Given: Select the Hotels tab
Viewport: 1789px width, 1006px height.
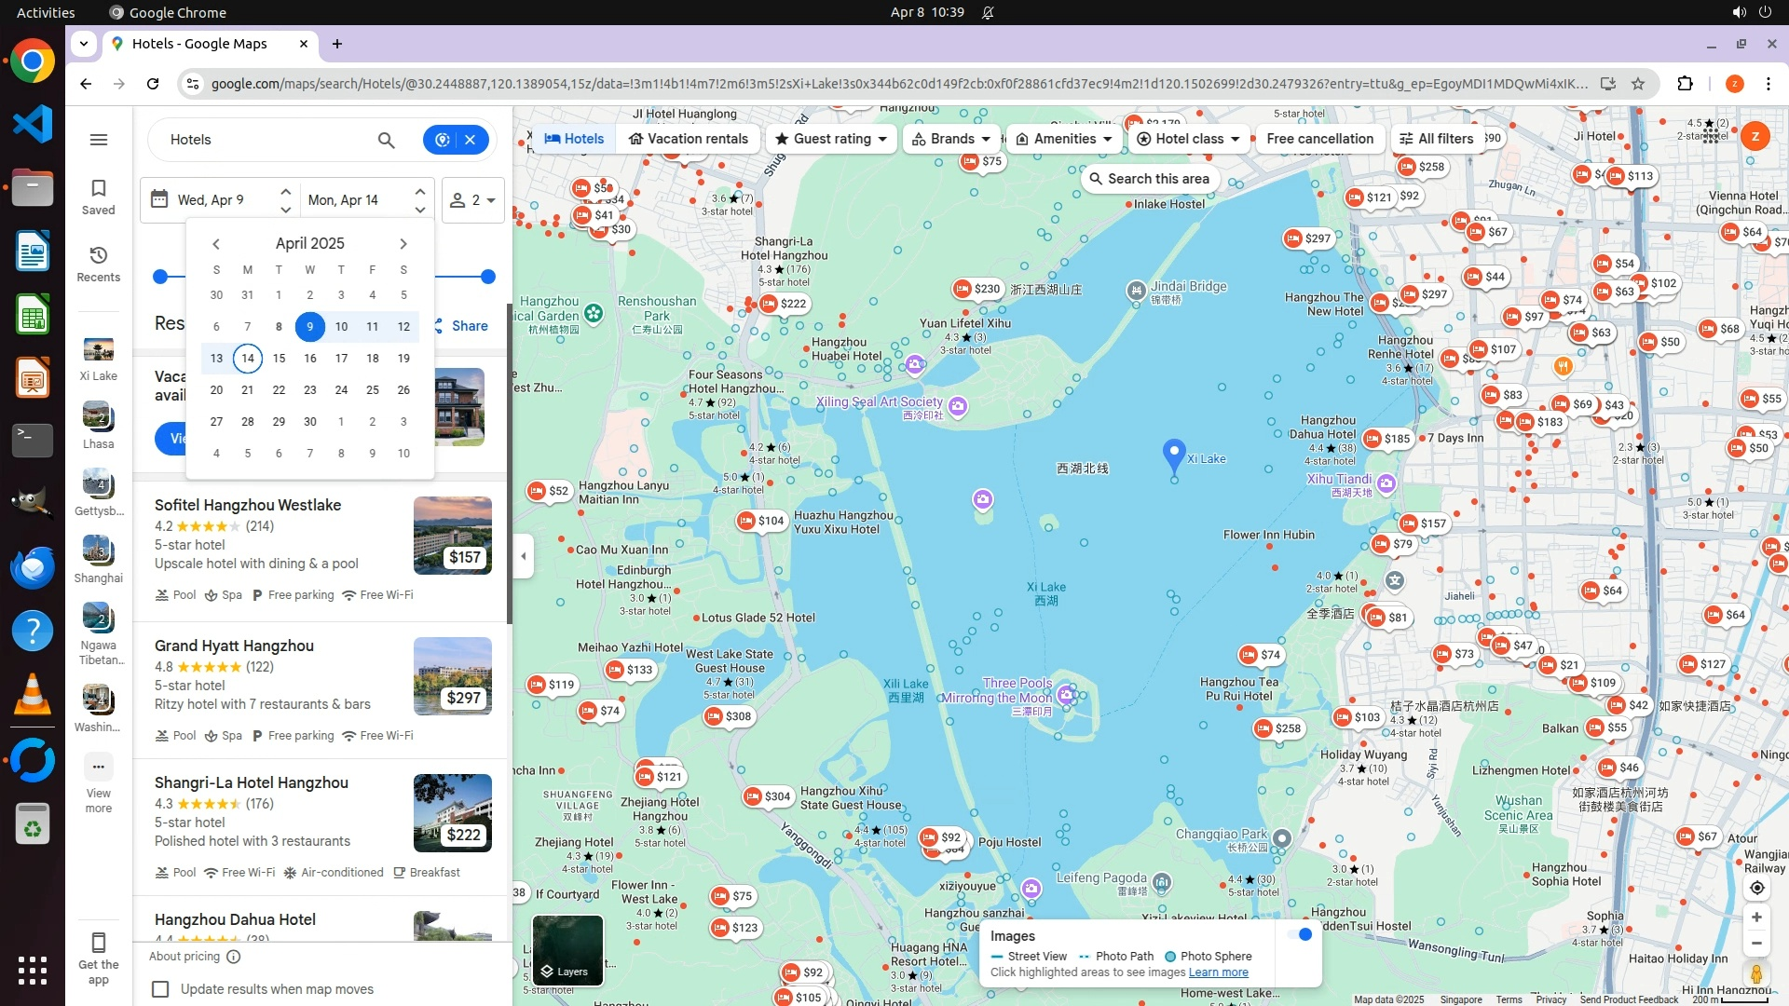Looking at the screenshot, I should coord(574,139).
